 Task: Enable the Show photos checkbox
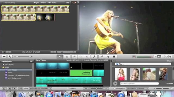[114, 89]
